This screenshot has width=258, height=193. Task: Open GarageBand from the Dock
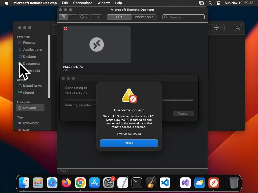(x=151, y=182)
